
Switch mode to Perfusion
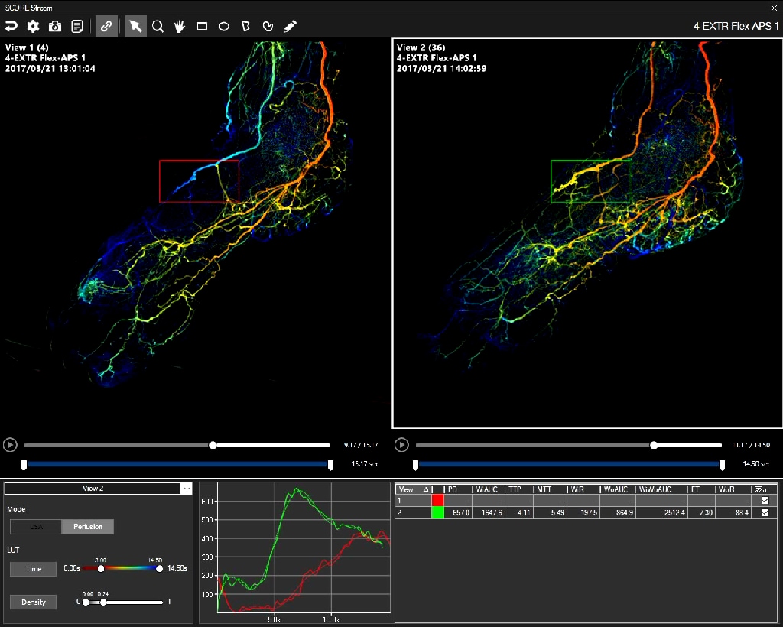[88, 527]
